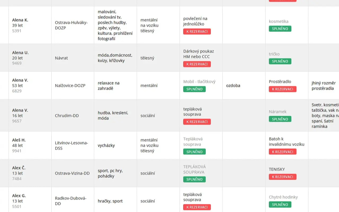339x212 pixels.
Task: Click Ostrava-Vizina-DD facility text
Action: click(72, 173)
